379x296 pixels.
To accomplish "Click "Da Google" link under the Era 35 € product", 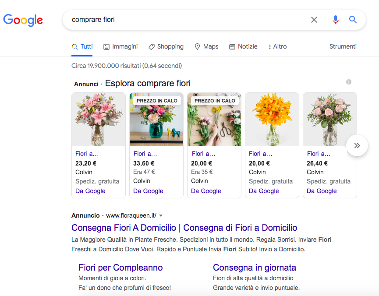I will pyautogui.click(x=206, y=191).
